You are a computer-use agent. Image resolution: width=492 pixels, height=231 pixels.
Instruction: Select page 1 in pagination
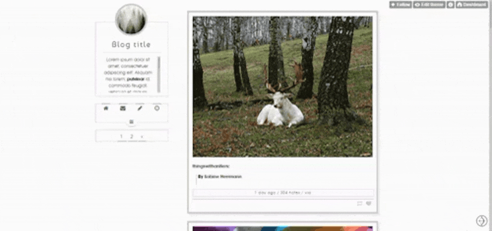121,137
